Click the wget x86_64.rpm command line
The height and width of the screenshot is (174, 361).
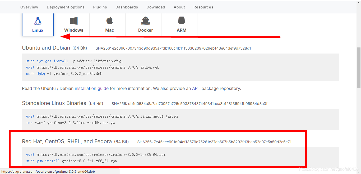click(96, 154)
